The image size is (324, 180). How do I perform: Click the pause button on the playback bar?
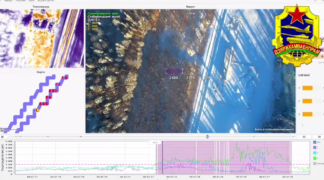pos(2,137)
